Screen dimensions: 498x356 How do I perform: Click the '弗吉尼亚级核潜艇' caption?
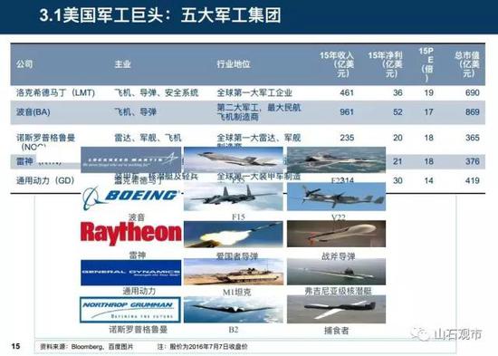[339, 291]
